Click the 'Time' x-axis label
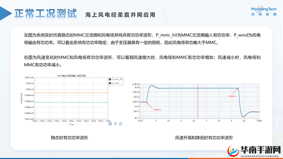283x159 pixels. click(71, 124)
